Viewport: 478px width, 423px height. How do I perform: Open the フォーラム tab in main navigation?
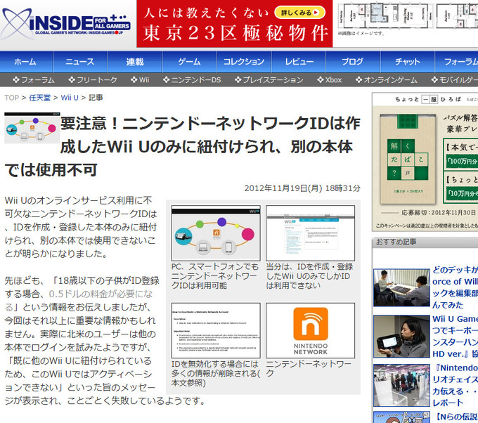[x=456, y=62]
